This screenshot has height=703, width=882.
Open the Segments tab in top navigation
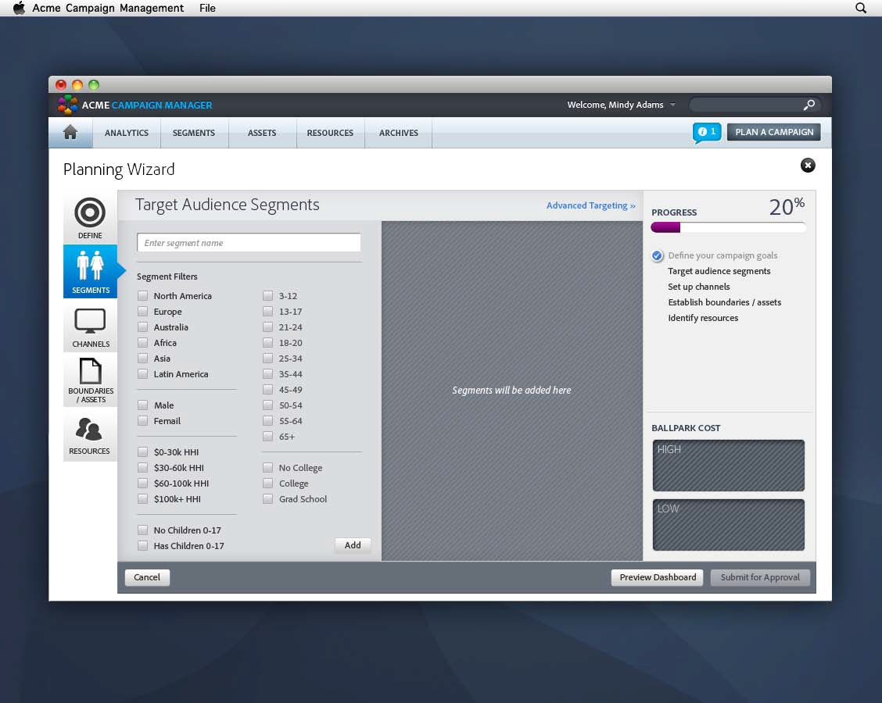pos(194,133)
